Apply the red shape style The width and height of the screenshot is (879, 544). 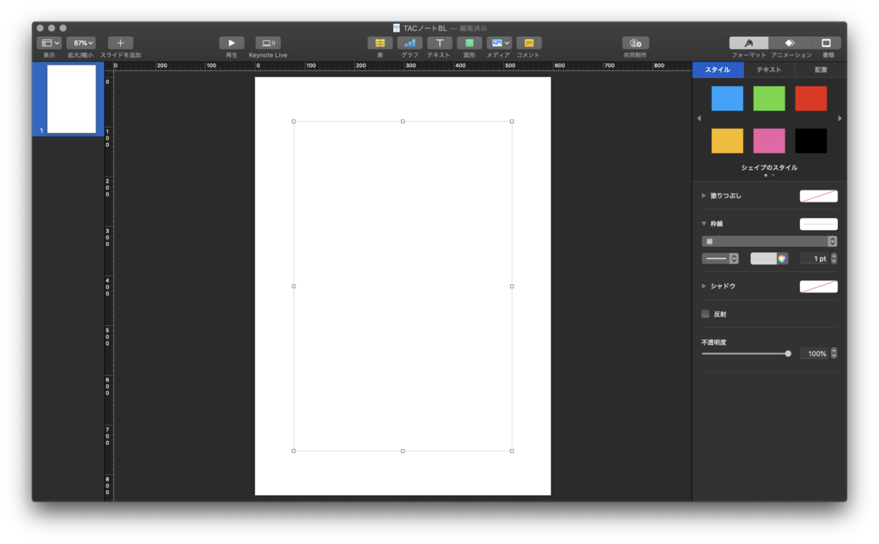(810, 99)
